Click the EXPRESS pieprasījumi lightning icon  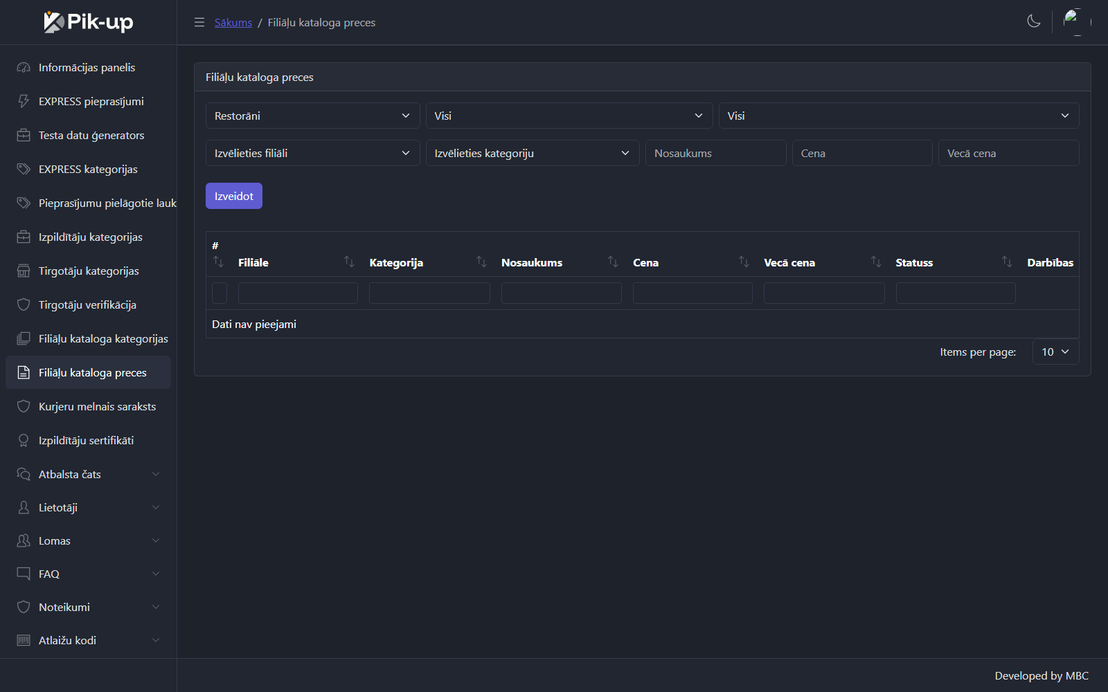pyautogui.click(x=24, y=102)
